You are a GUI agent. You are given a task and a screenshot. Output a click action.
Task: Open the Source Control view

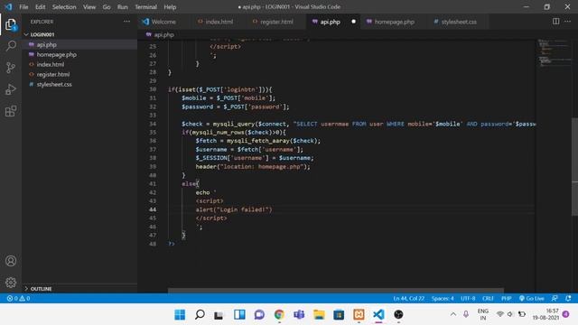[x=11, y=68]
